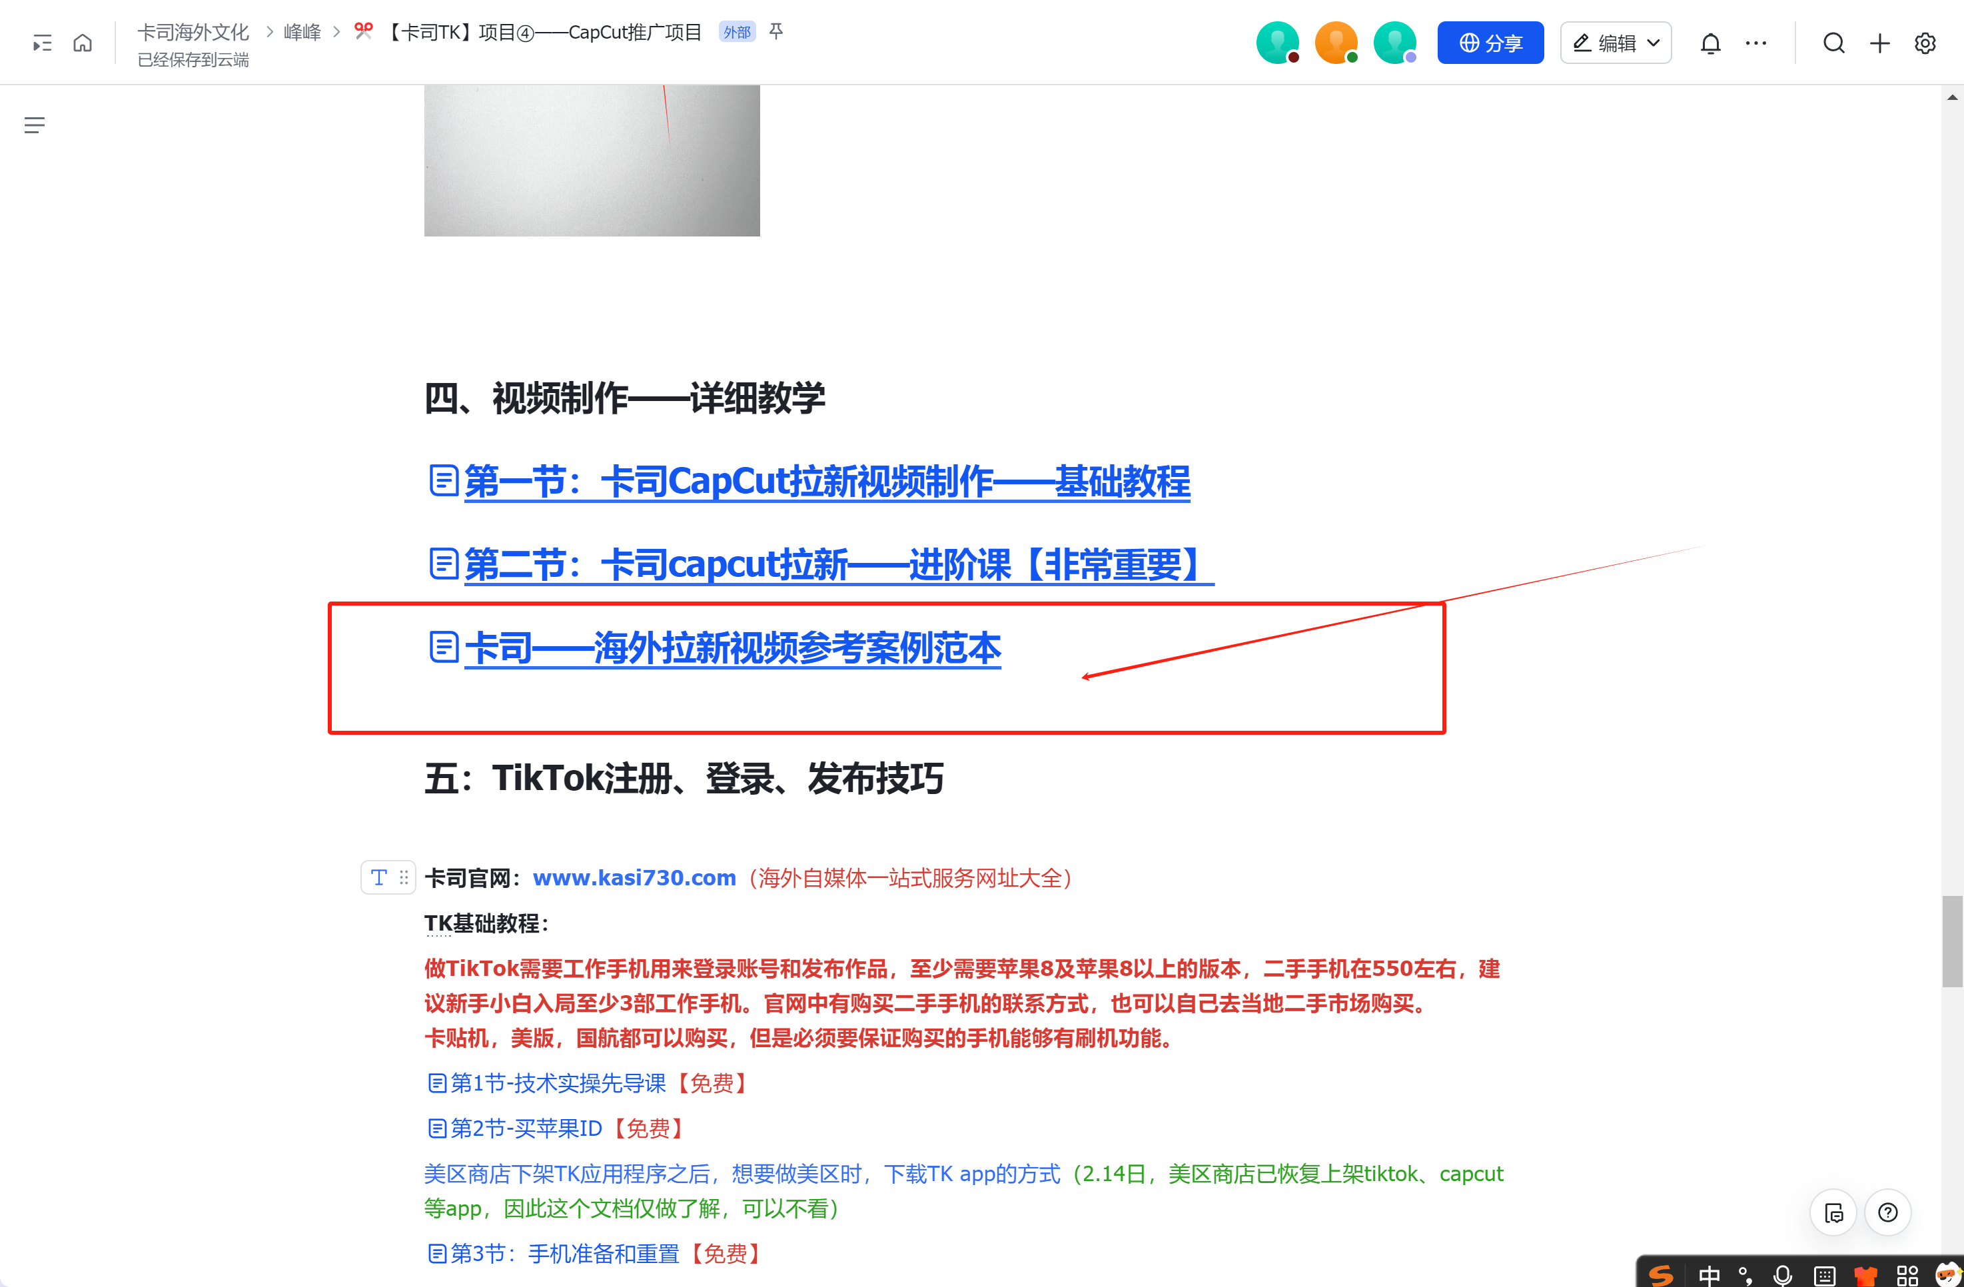Go to 峰峰 breadcrumb folder
Viewport: 1964px width, 1287px height.
[x=302, y=32]
